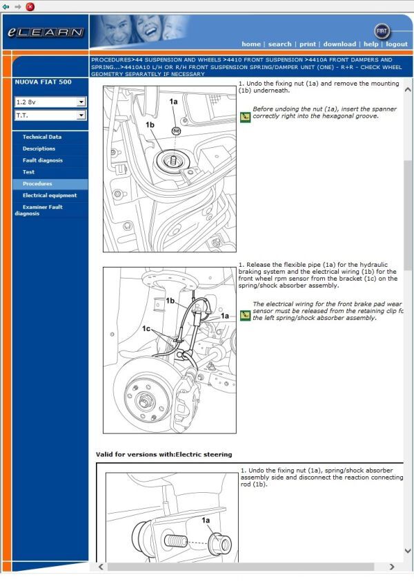Click 'Undo the fixing nut (1a) and remove' step
This screenshot has height=582, width=414.
tap(319, 87)
